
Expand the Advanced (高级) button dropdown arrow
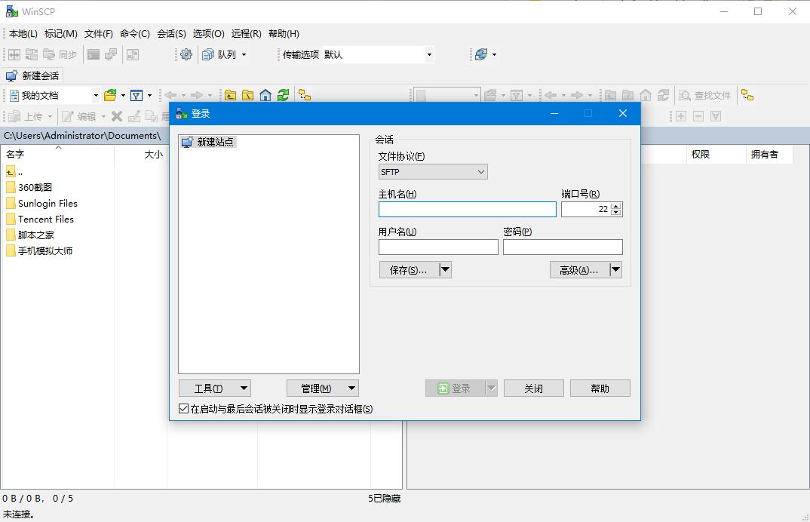(x=615, y=270)
